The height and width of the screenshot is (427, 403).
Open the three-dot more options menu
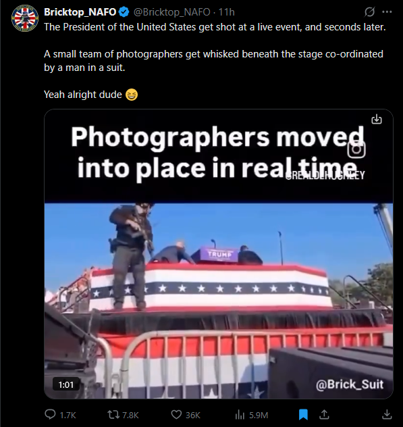387,11
